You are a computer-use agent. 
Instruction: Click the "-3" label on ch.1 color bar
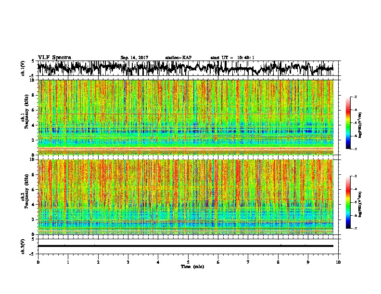tap(355, 97)
